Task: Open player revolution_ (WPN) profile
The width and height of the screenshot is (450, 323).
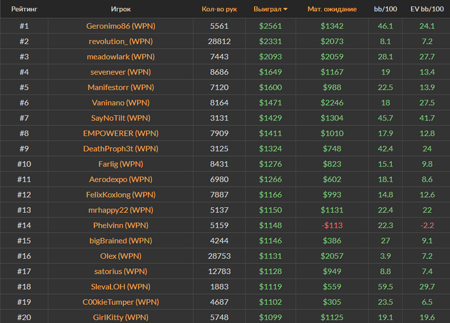Action: 121,41
